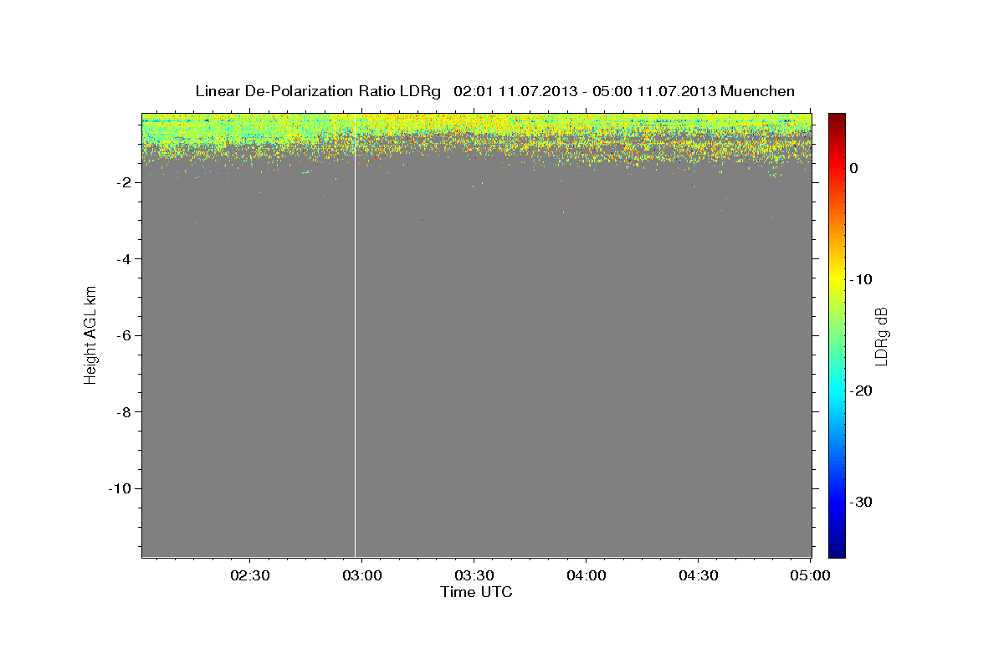
Task: Click the 'Muenchen' location label in the title
Action: pos(758,91)
